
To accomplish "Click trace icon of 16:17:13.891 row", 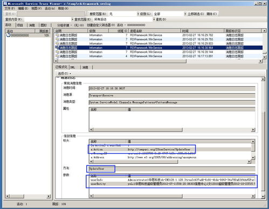I will (x=57, y=56).
